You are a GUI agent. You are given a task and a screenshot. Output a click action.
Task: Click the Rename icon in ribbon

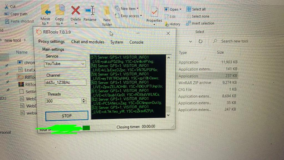click(x=90, y=11)
